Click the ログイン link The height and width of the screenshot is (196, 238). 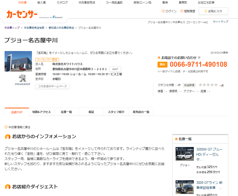pos(169,11)
